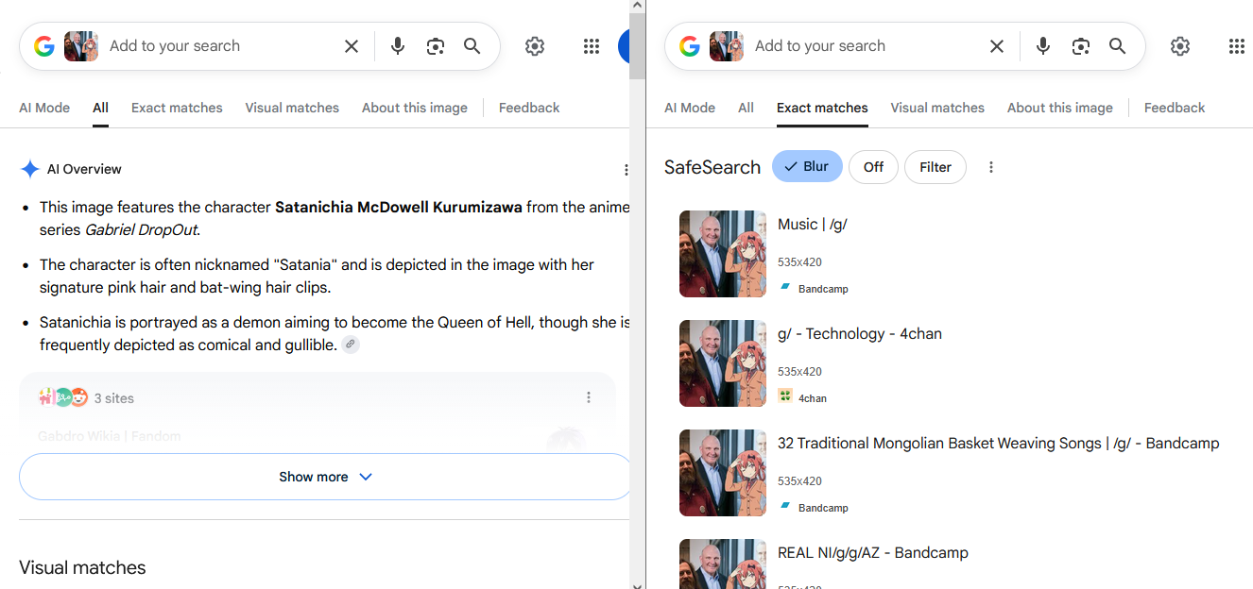This screenshot has width=1253, height=589.
Task: Clear the search box in left window
Action: click(x=352, y=46)
